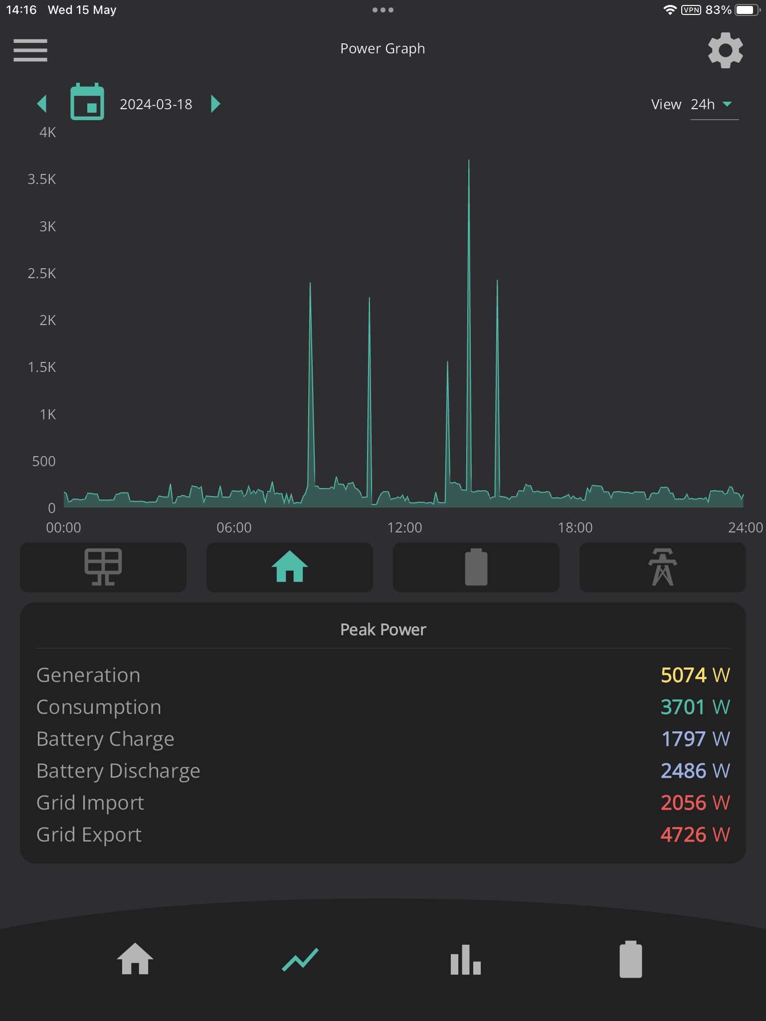Expand the View 24h dropdown
Viewport: 766px width, 1021px height.
[714, 105]
